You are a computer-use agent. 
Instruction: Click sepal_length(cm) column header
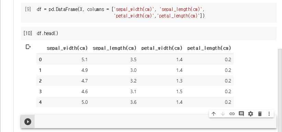coord(115,48)
